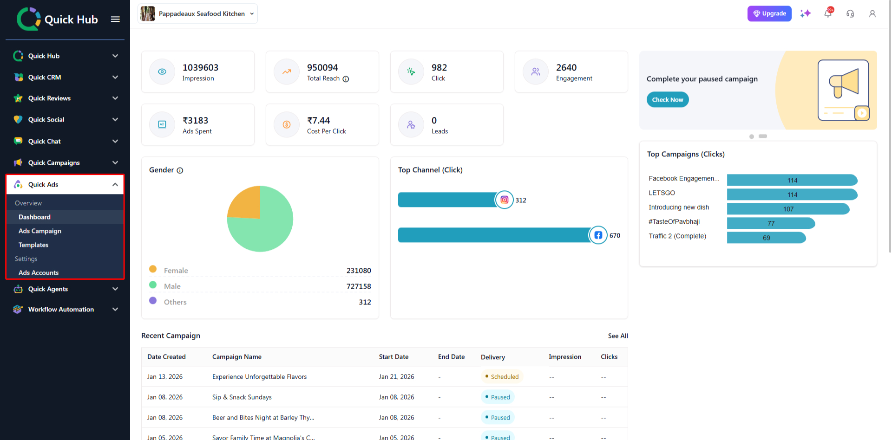The width and height of the screenshot is (892, 440).
Task: Click the AI sparkle icon in header
Action: [x=805, y=13]
